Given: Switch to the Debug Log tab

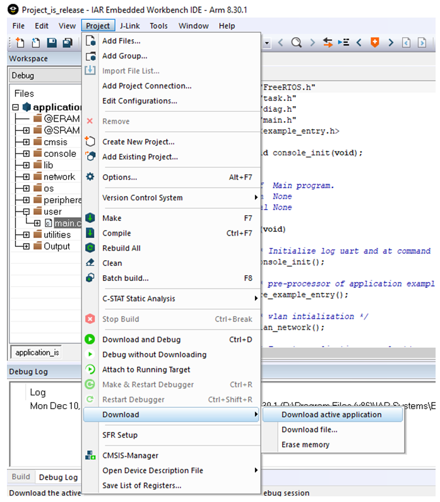Looking at the screenshot, I should (58, 477).
